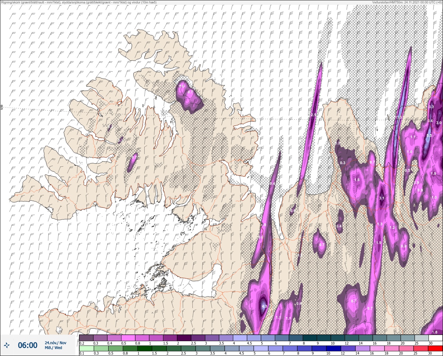Click the precipitation value '3.6' on the map
The image size is (443, 356).
430,121
